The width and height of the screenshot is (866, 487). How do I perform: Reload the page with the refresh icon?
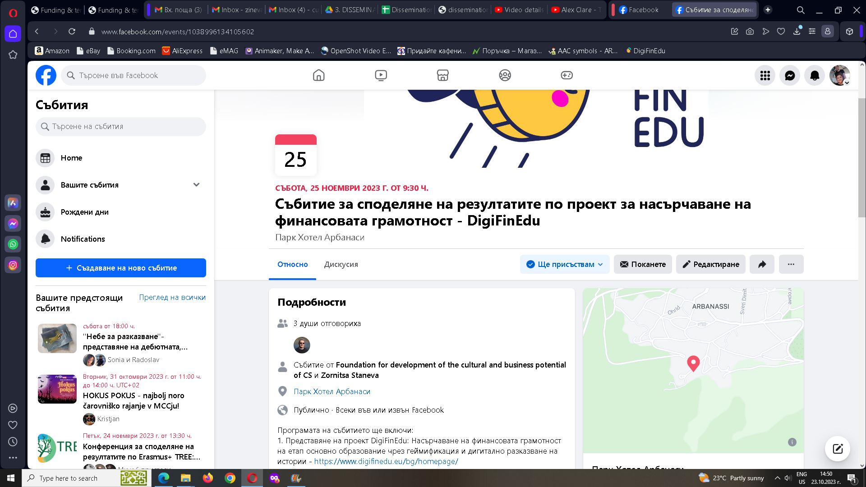click(72, 32)
